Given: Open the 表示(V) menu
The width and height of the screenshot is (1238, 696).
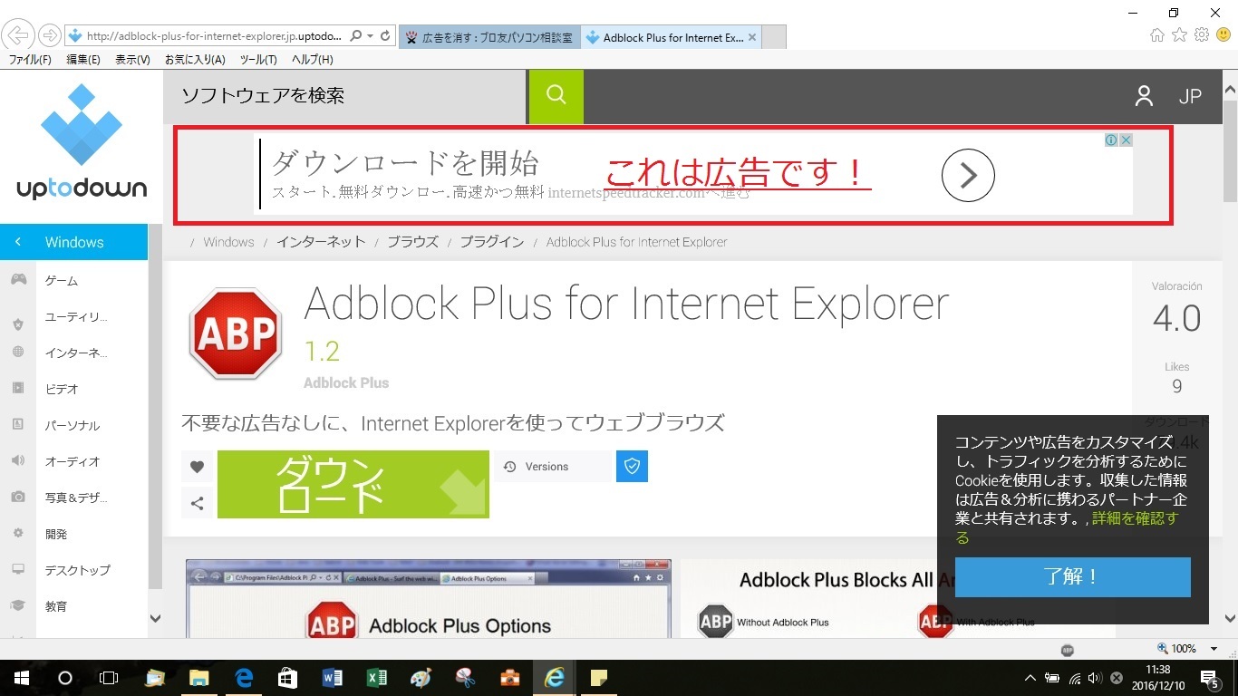Looking at the screenshot, I should (x=132, y=60).
